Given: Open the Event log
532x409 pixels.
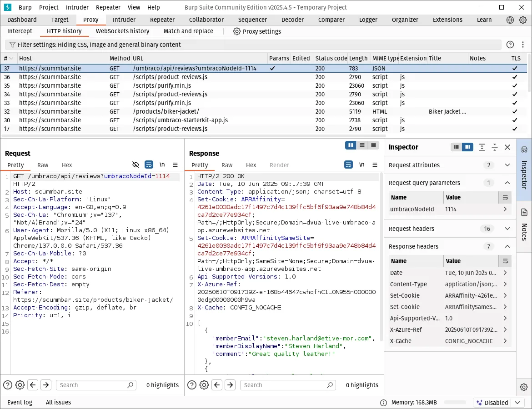Looking at the screenshot, I should coord(20,403).
